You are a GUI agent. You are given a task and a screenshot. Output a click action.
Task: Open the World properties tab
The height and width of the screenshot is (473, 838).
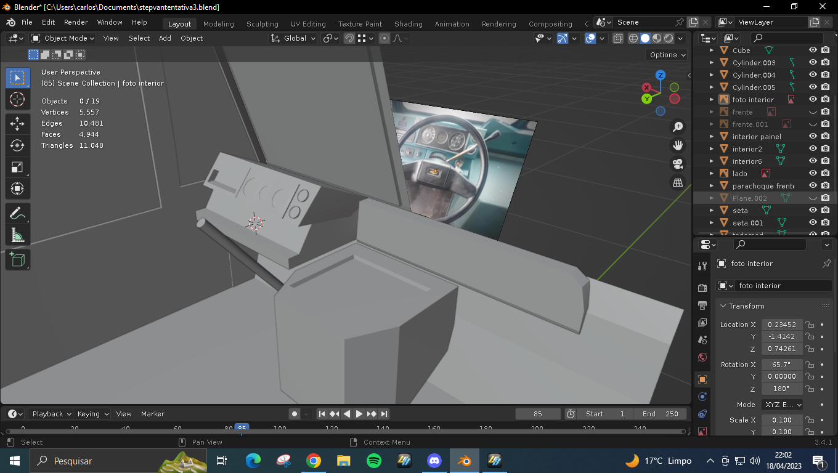(x=702, y=357)
